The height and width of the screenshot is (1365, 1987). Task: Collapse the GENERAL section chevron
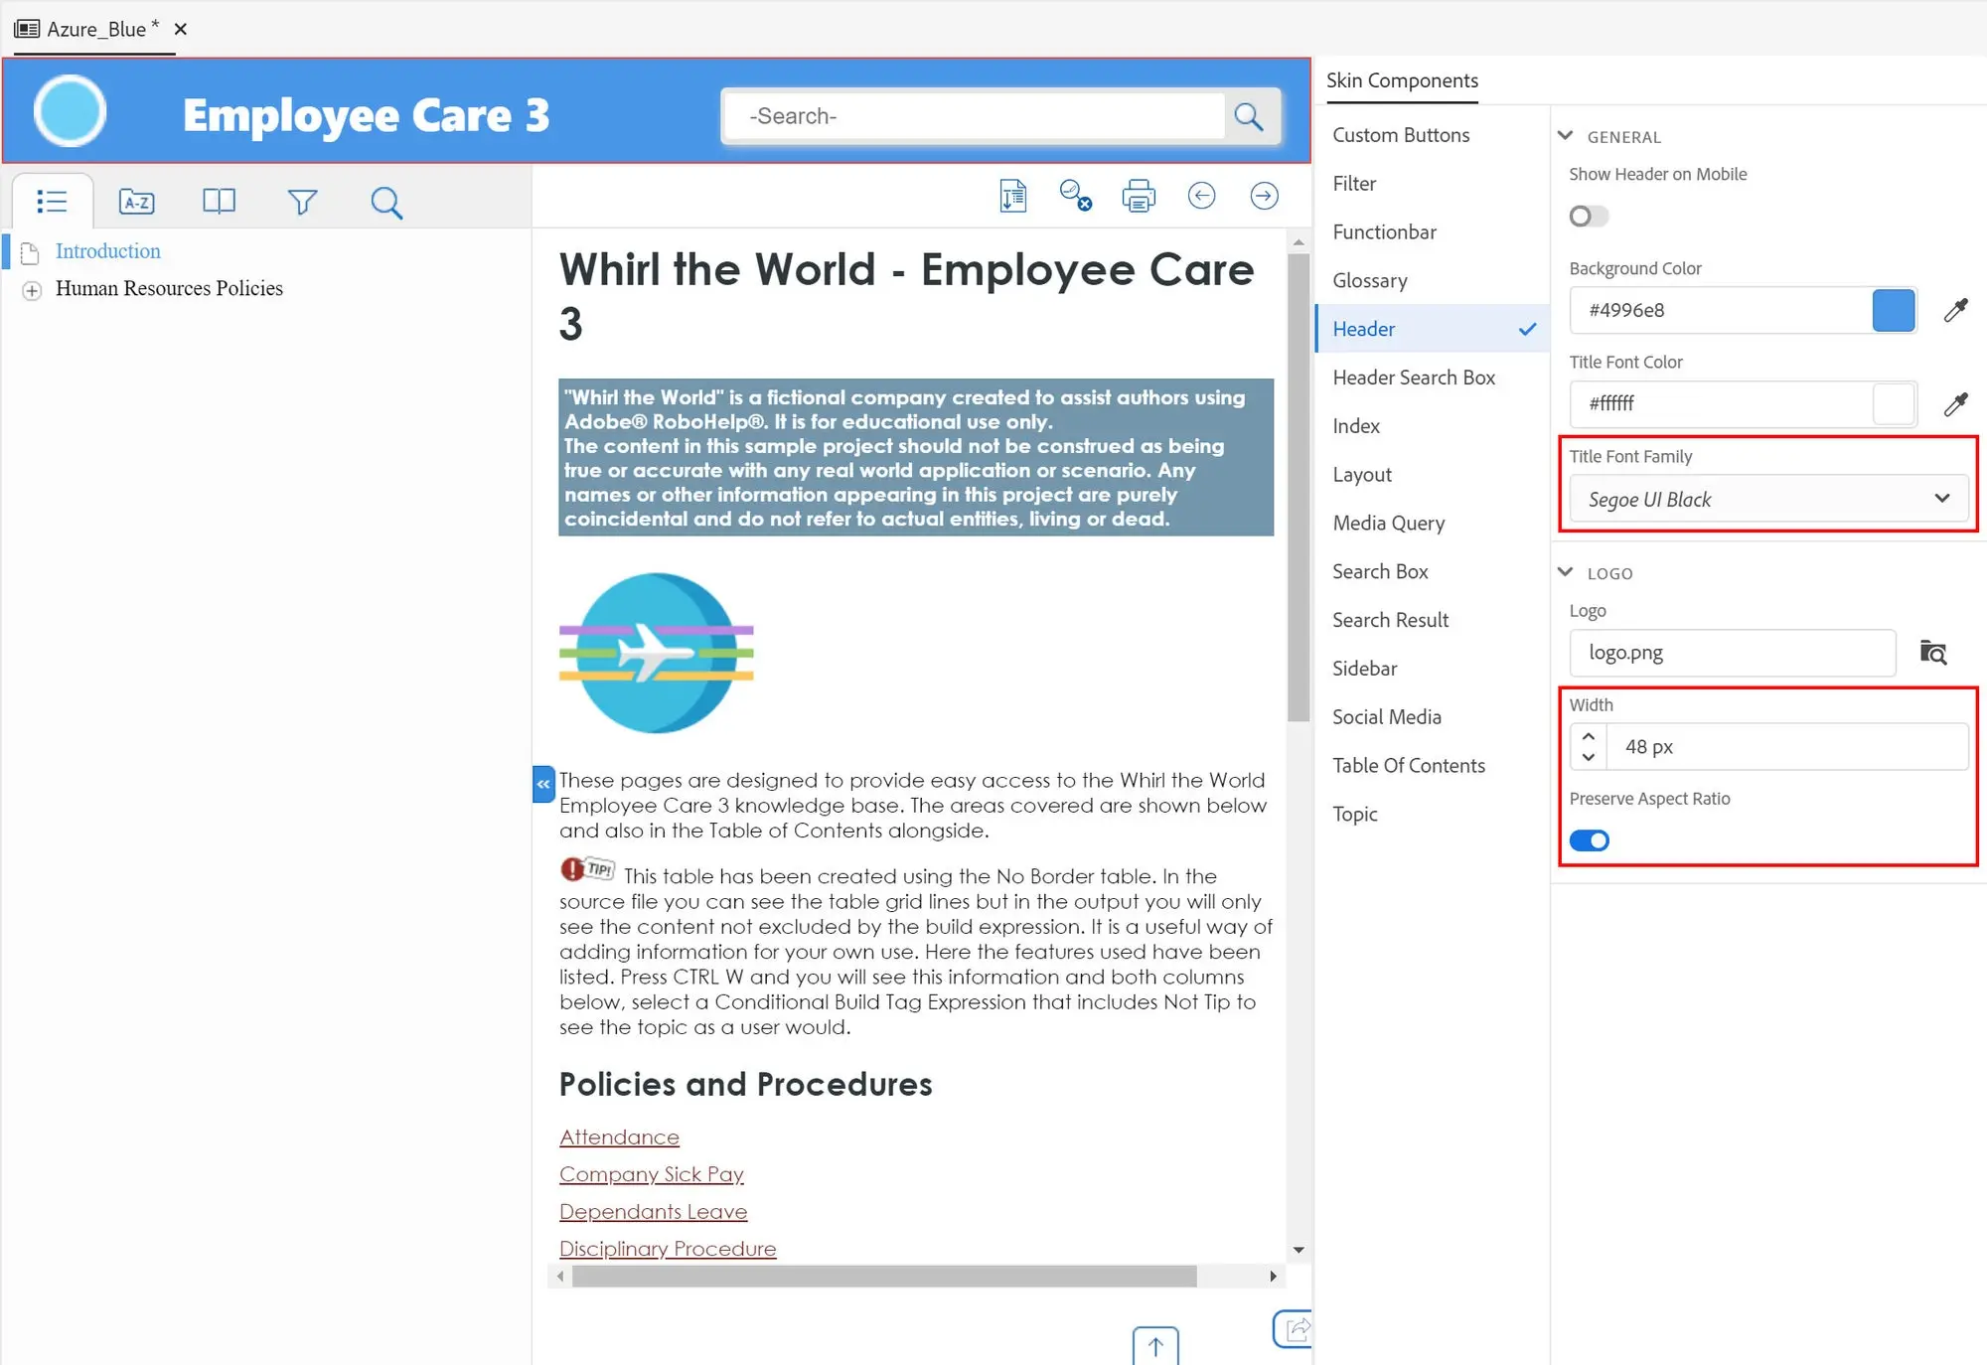[x=1567, y=136]
